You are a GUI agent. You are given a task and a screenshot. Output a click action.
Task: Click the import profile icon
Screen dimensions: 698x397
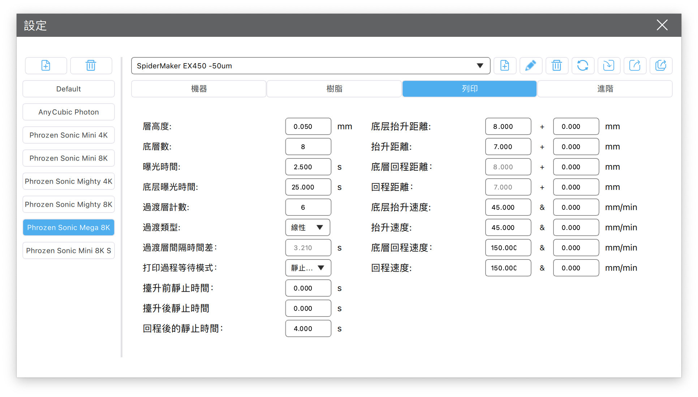[609, 66]
